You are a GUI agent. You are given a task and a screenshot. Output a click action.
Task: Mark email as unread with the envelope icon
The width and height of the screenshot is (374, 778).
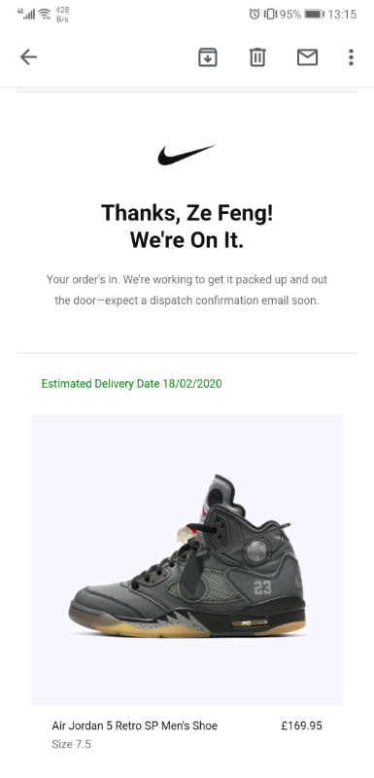point(307,57)
